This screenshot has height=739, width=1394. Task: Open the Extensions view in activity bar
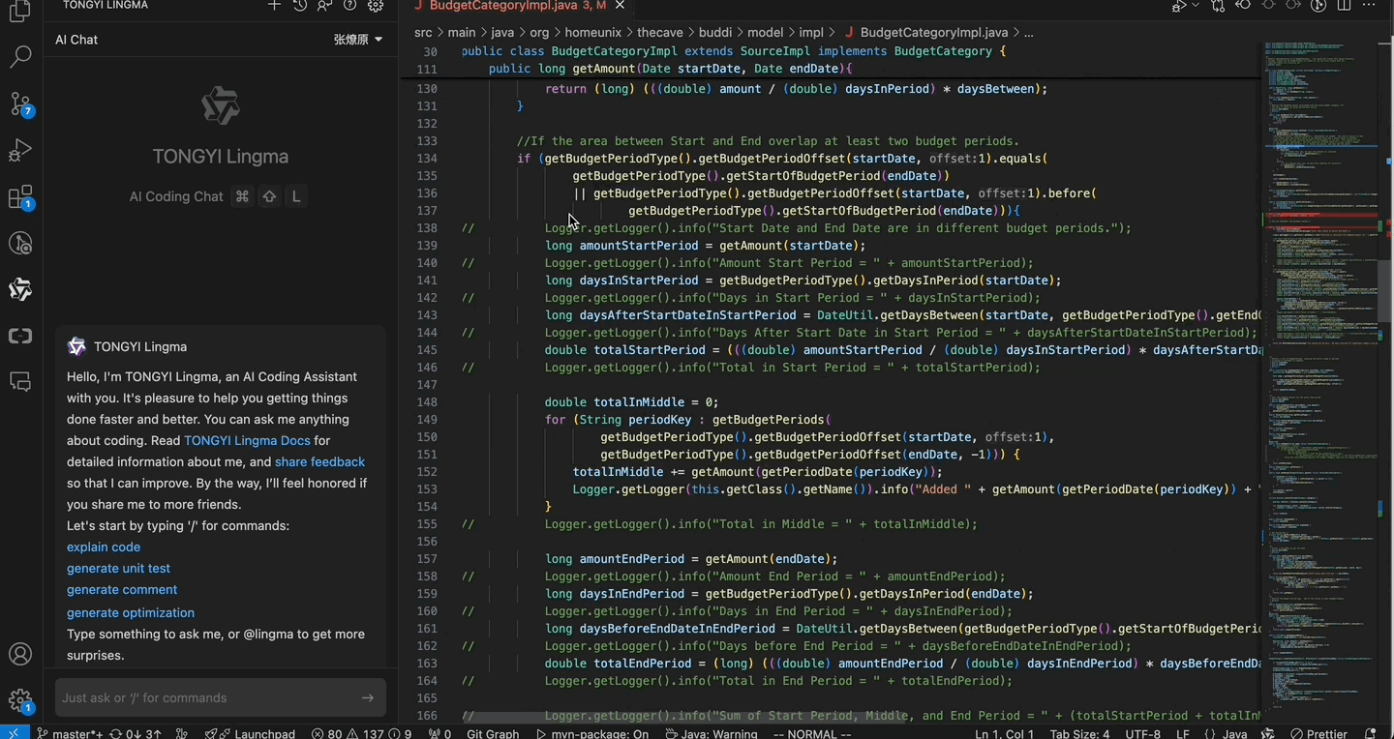(x=20, y=197)
